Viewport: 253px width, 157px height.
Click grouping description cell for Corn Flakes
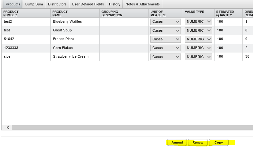tap(124, 48)
